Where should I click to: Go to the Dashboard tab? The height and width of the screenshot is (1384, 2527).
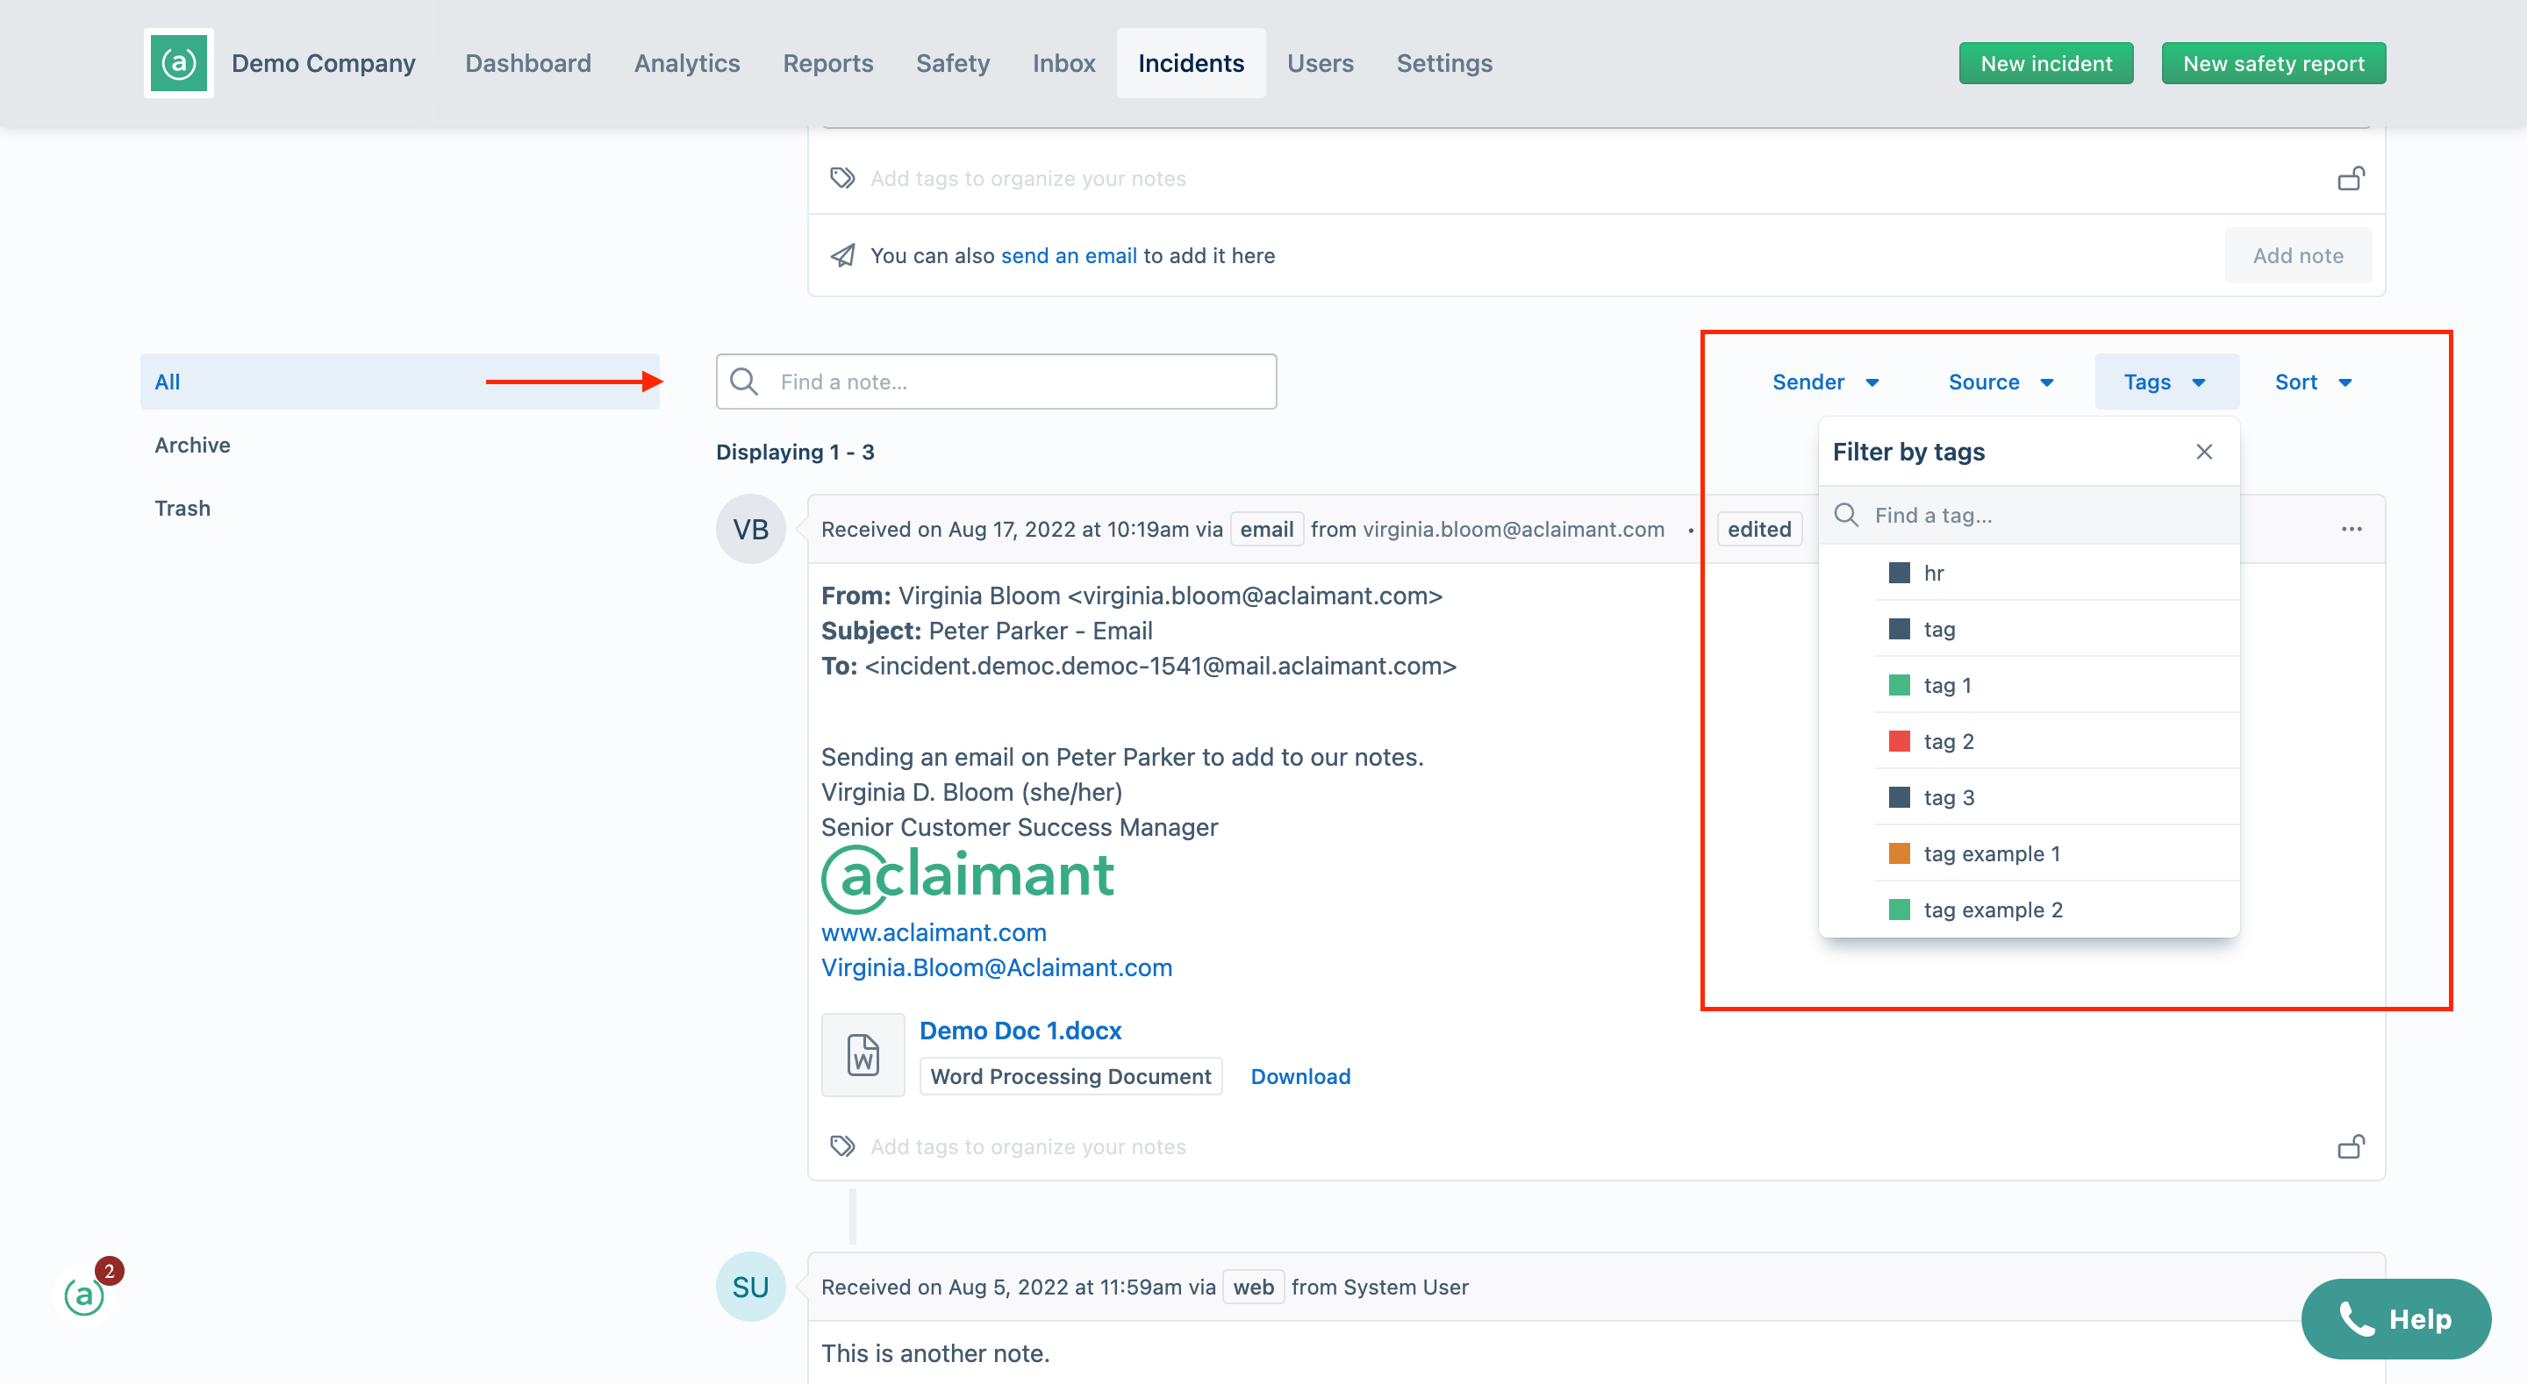(527, 63)
